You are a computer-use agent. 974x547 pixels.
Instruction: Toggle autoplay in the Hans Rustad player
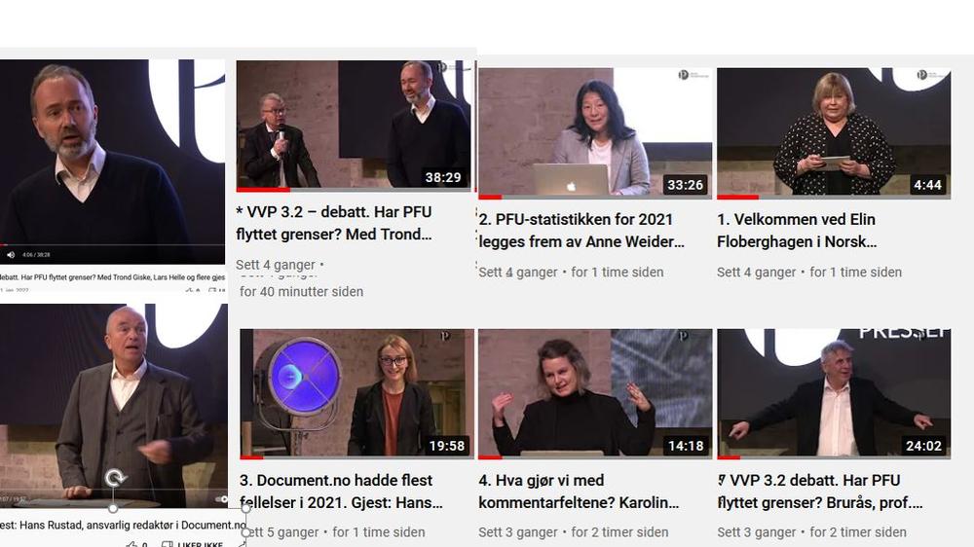tap(221, 499)
